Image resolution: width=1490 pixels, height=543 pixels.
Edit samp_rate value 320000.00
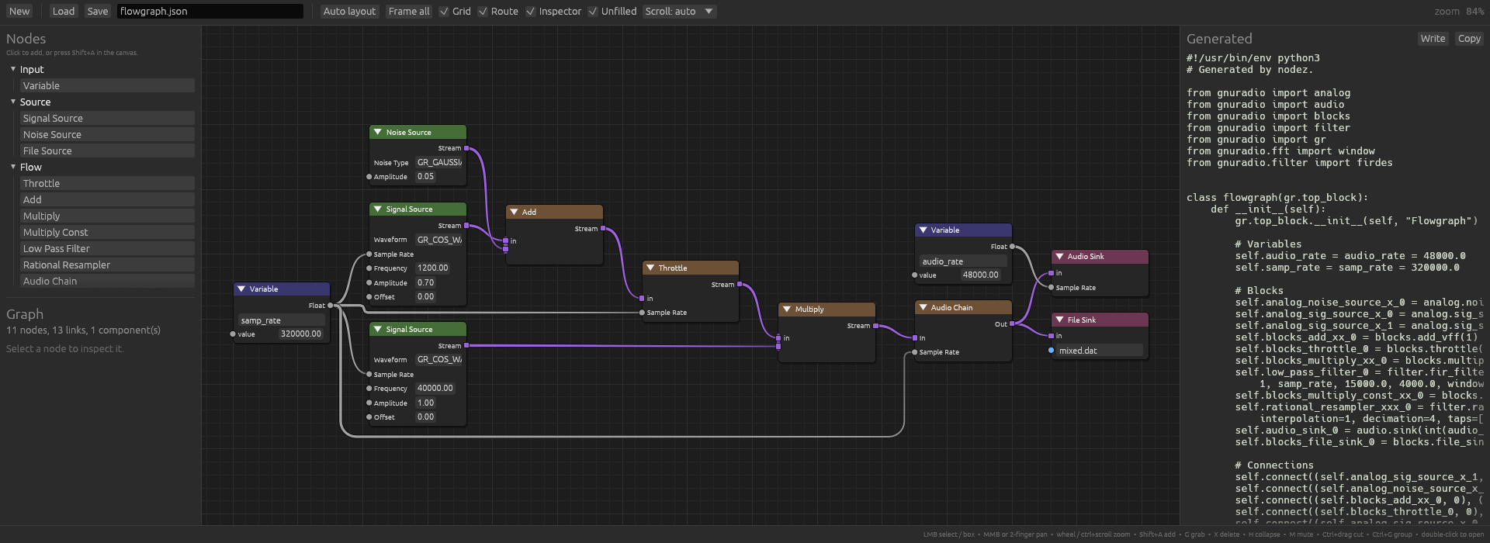300,334
